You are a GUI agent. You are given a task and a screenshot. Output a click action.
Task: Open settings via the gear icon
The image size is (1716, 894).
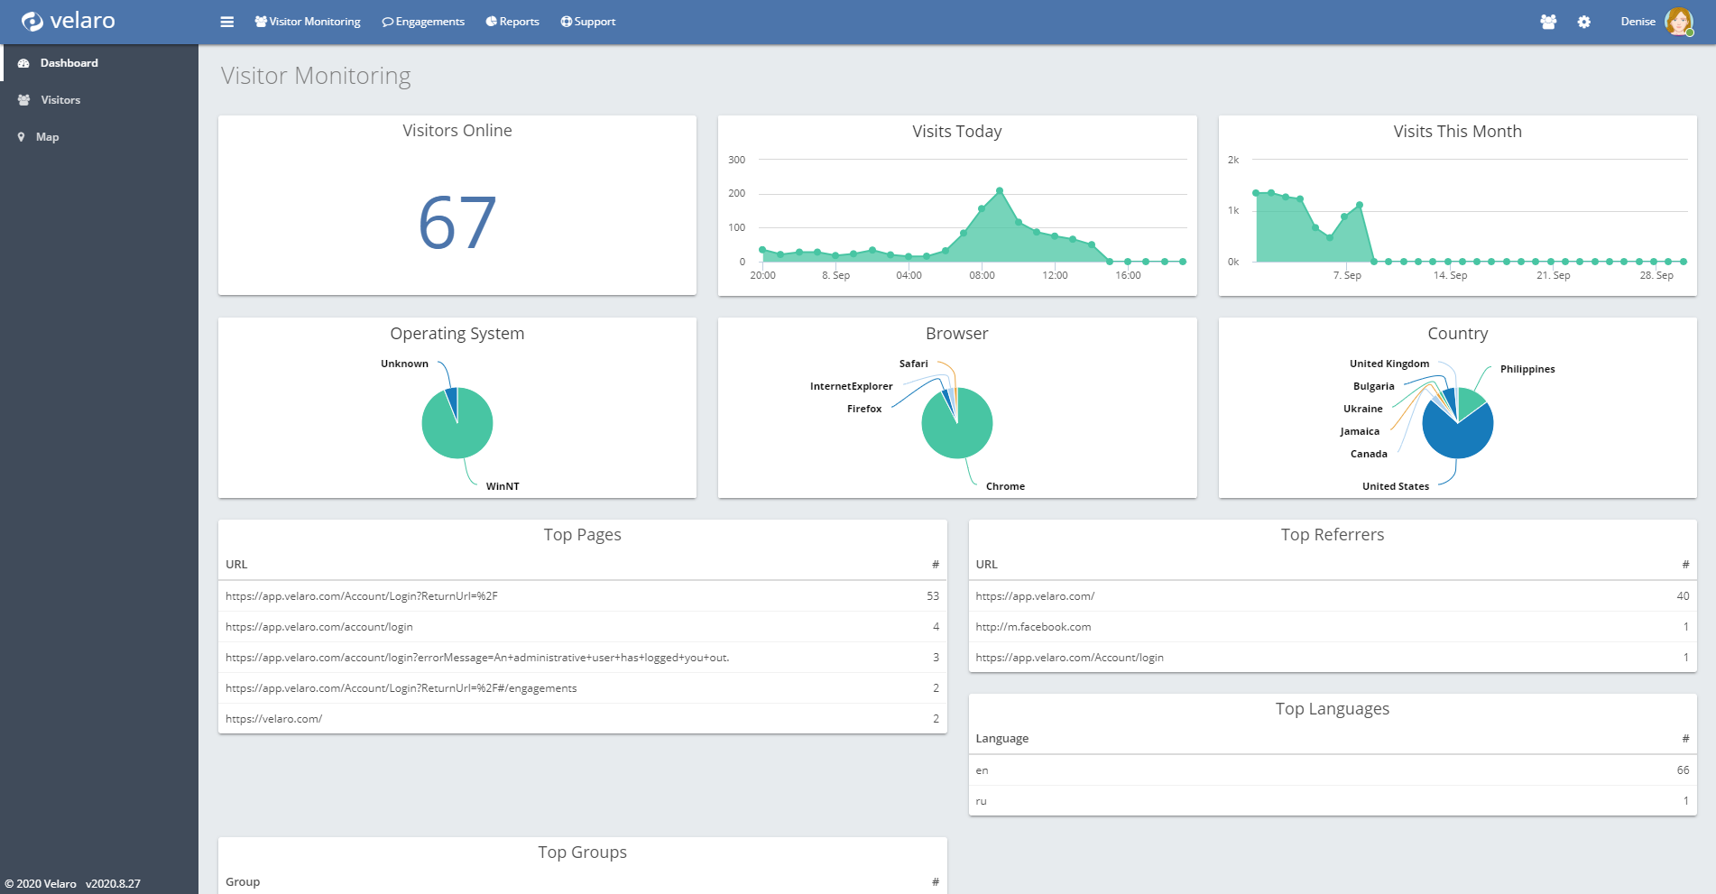pyautogui.click(x=1584, y=22)
